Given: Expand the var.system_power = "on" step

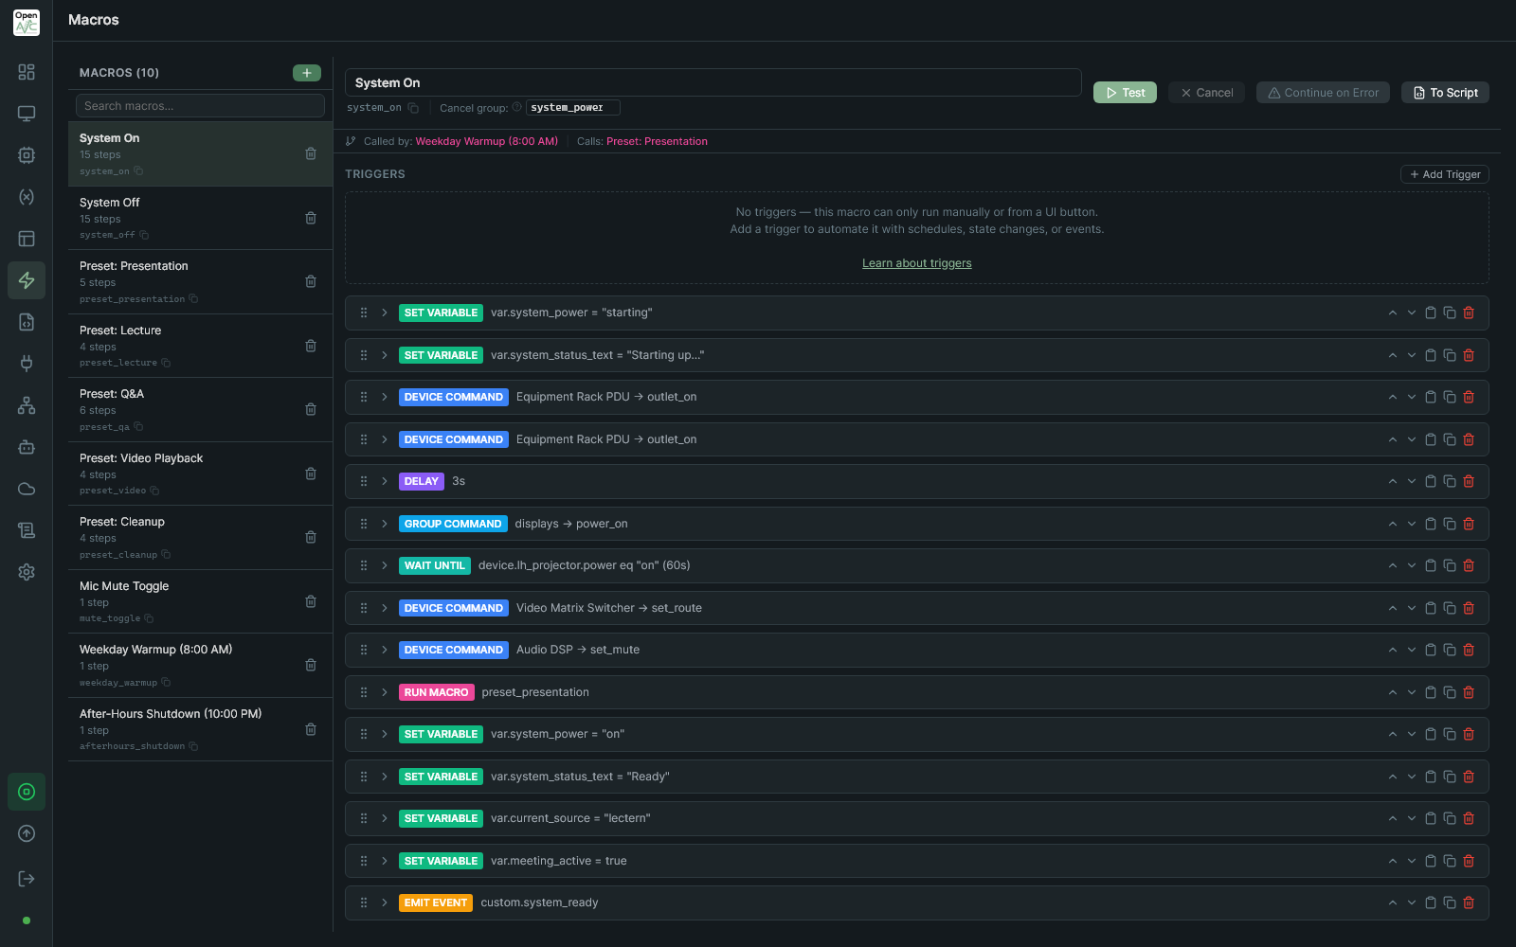Looking at the screenshot, I should pos(385,734).
